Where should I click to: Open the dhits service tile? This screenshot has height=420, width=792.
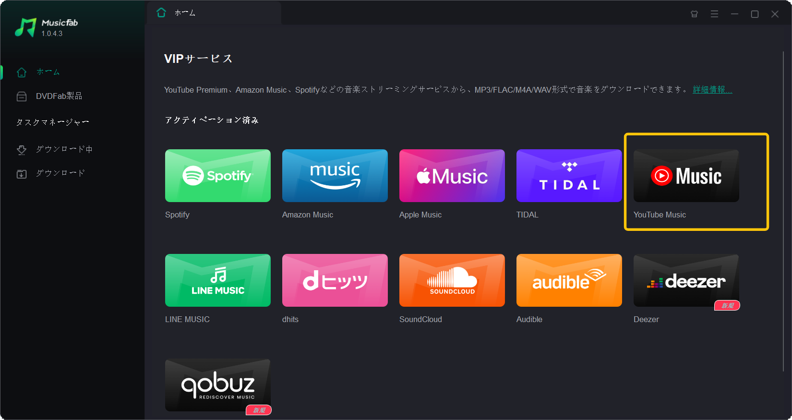click(x=335, y=280)
